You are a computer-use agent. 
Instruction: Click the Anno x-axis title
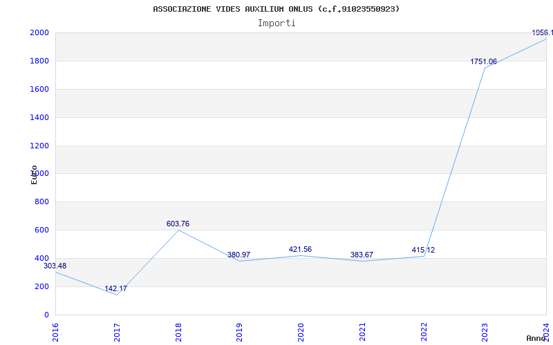point(536,338)
